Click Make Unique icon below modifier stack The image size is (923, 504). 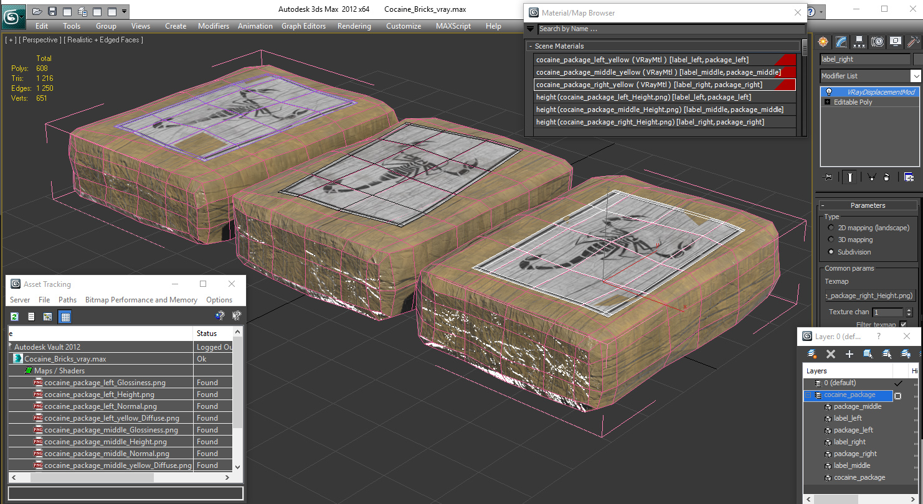pos(871,177)
